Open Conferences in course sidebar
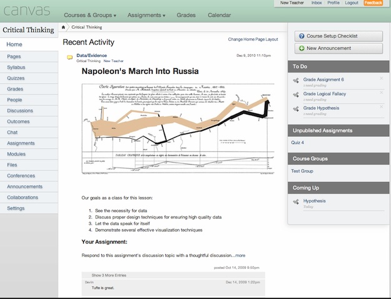391x299 pixels. pyautogui.click(x=29, y=176)
